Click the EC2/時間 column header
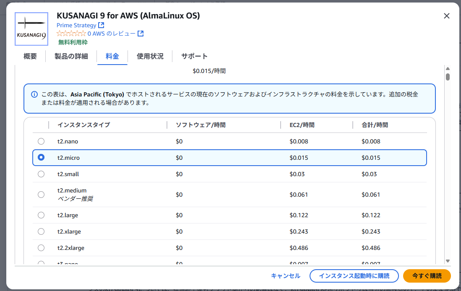 tap(302, 125)
